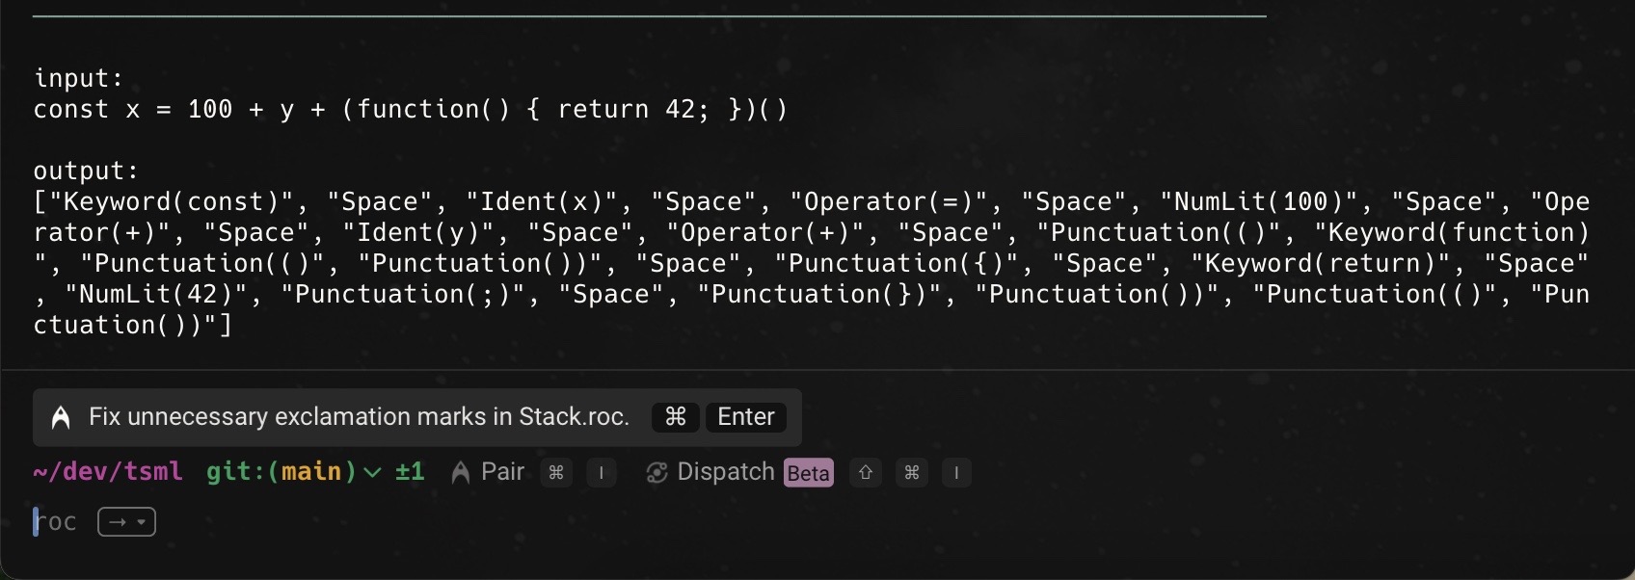
Task: Click the Shift key badge after Dispatch Beta
Action: click(866, 473)
